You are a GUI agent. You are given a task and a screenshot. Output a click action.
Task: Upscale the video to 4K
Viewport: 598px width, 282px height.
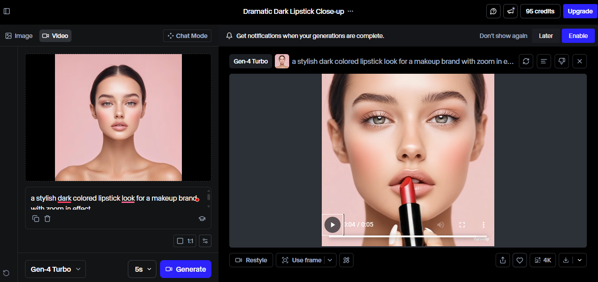point(543,260)
